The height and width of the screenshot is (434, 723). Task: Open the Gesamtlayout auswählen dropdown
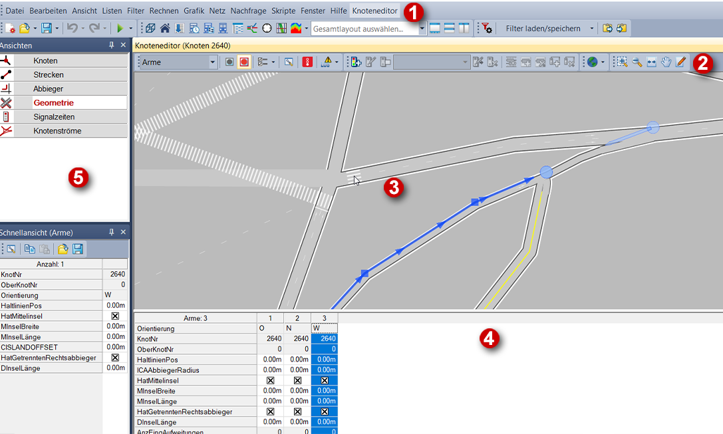point(422,29)
